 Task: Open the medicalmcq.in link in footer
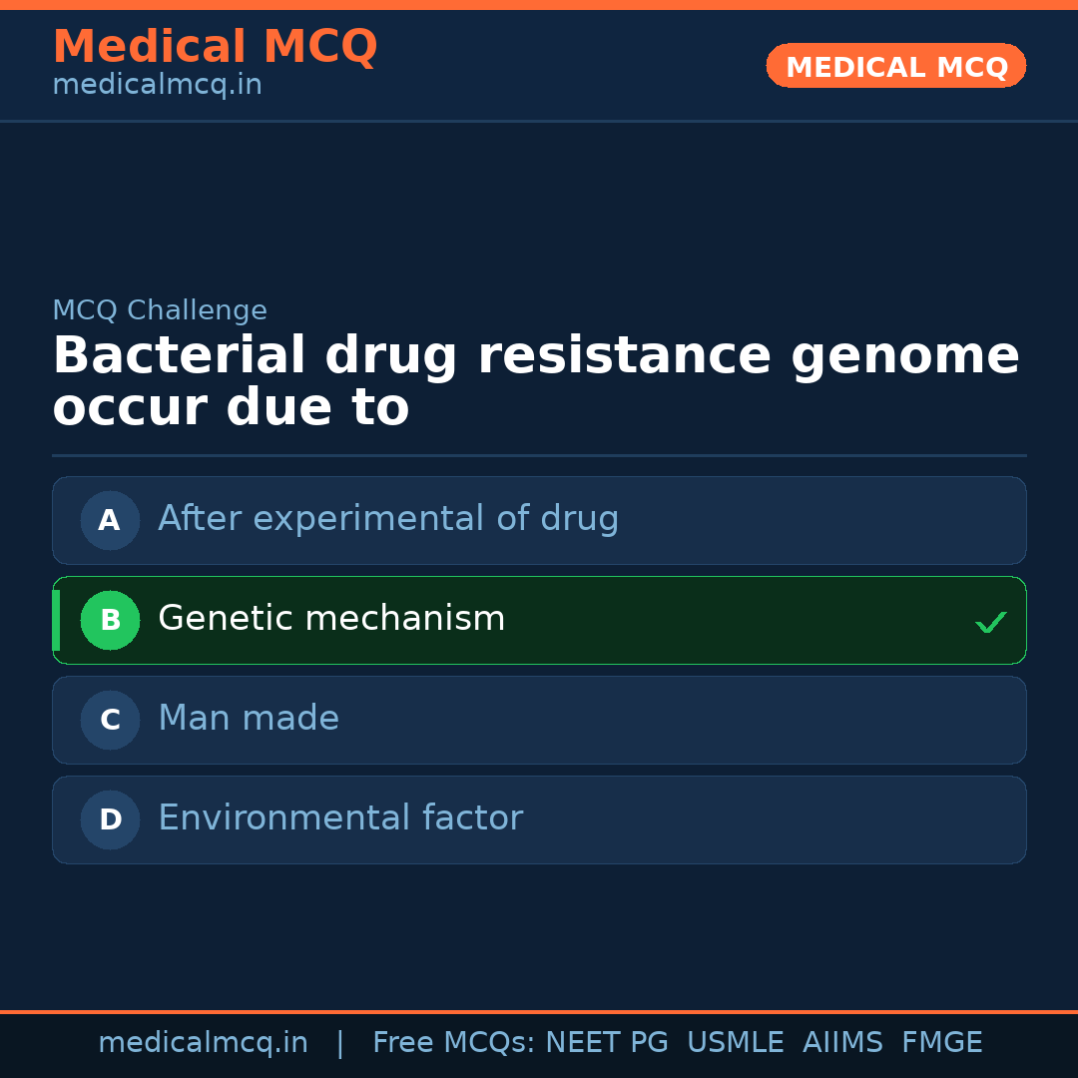point(203,1043)
